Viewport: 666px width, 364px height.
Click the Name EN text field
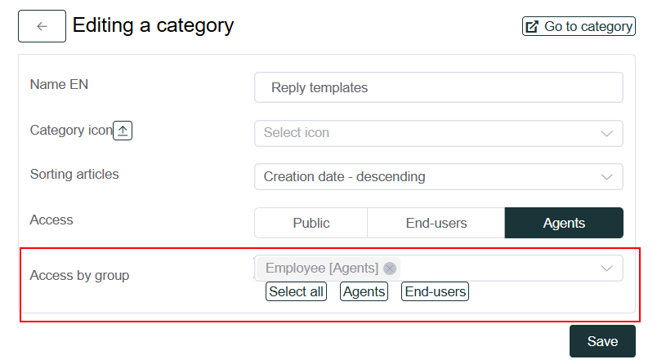438,87
